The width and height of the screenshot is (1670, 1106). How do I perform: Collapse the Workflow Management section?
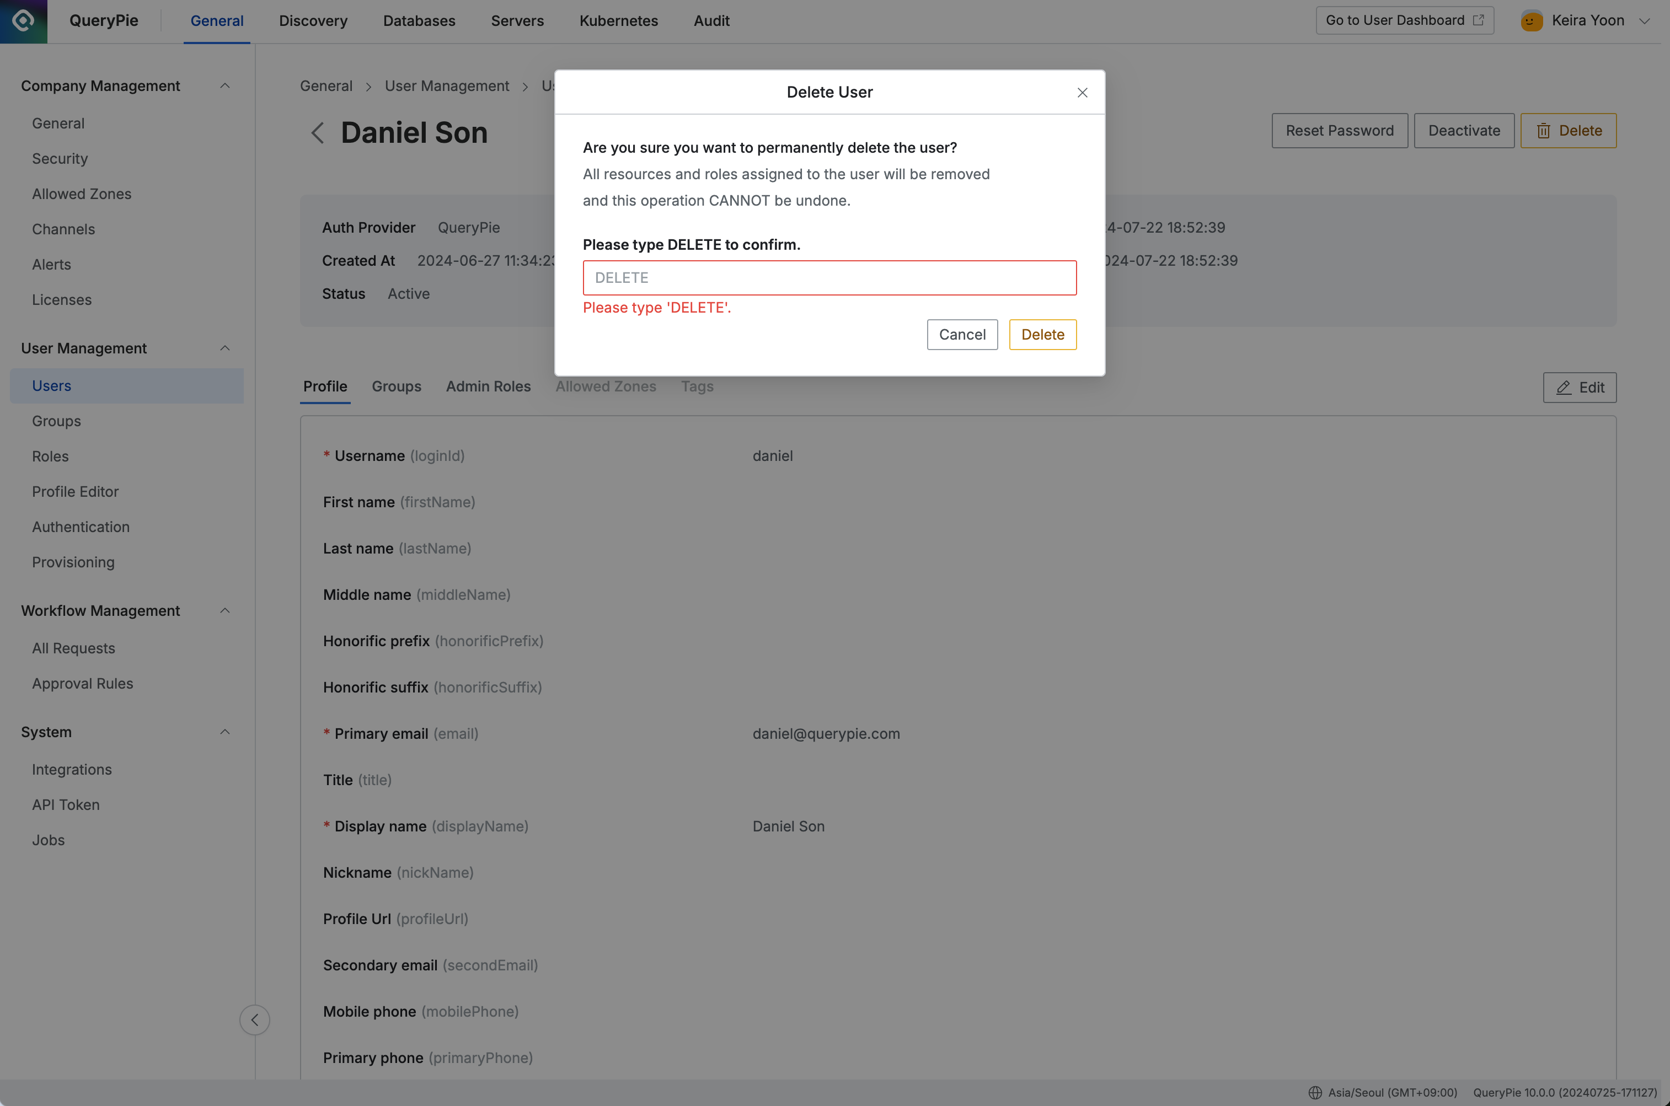224,610
